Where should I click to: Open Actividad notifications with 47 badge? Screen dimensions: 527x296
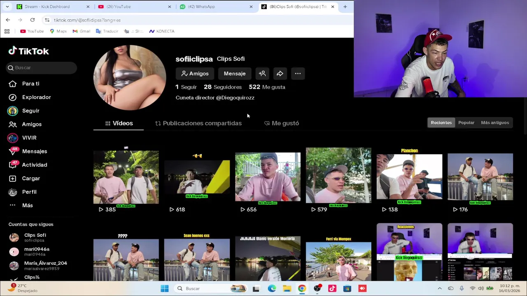(28, 165)
